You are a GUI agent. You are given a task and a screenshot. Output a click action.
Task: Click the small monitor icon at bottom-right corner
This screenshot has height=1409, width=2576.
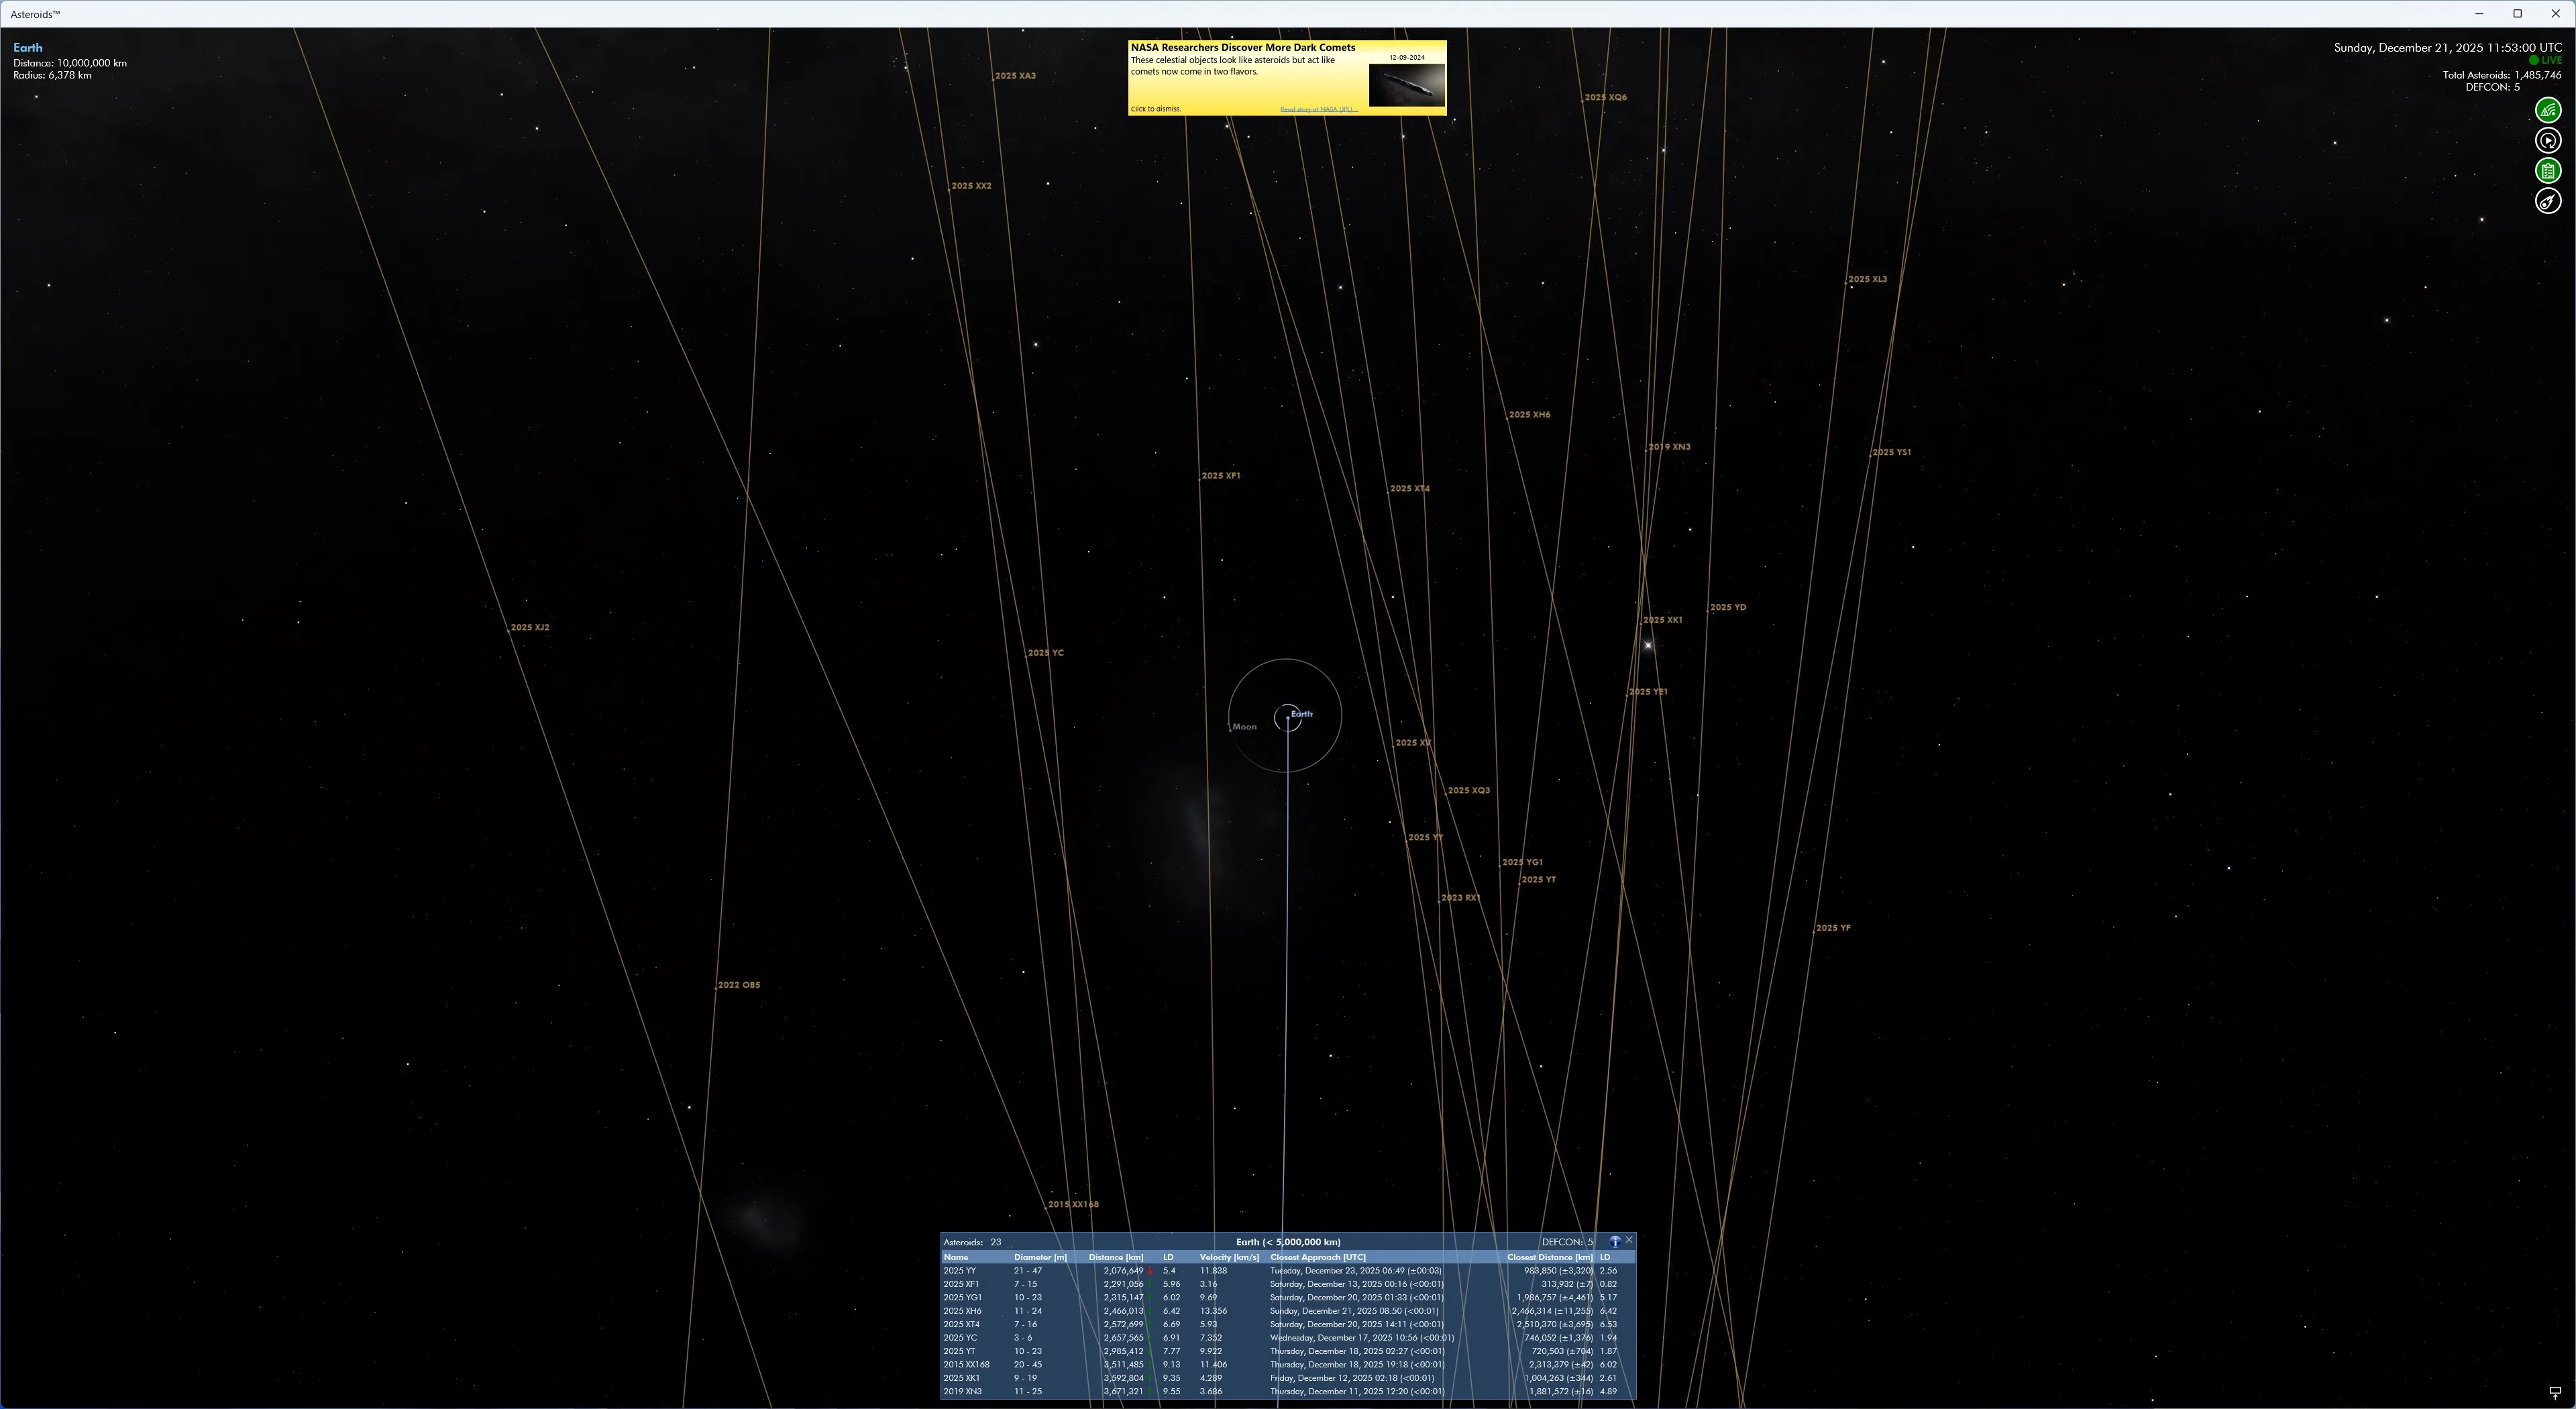(x=2554, y=1392)
